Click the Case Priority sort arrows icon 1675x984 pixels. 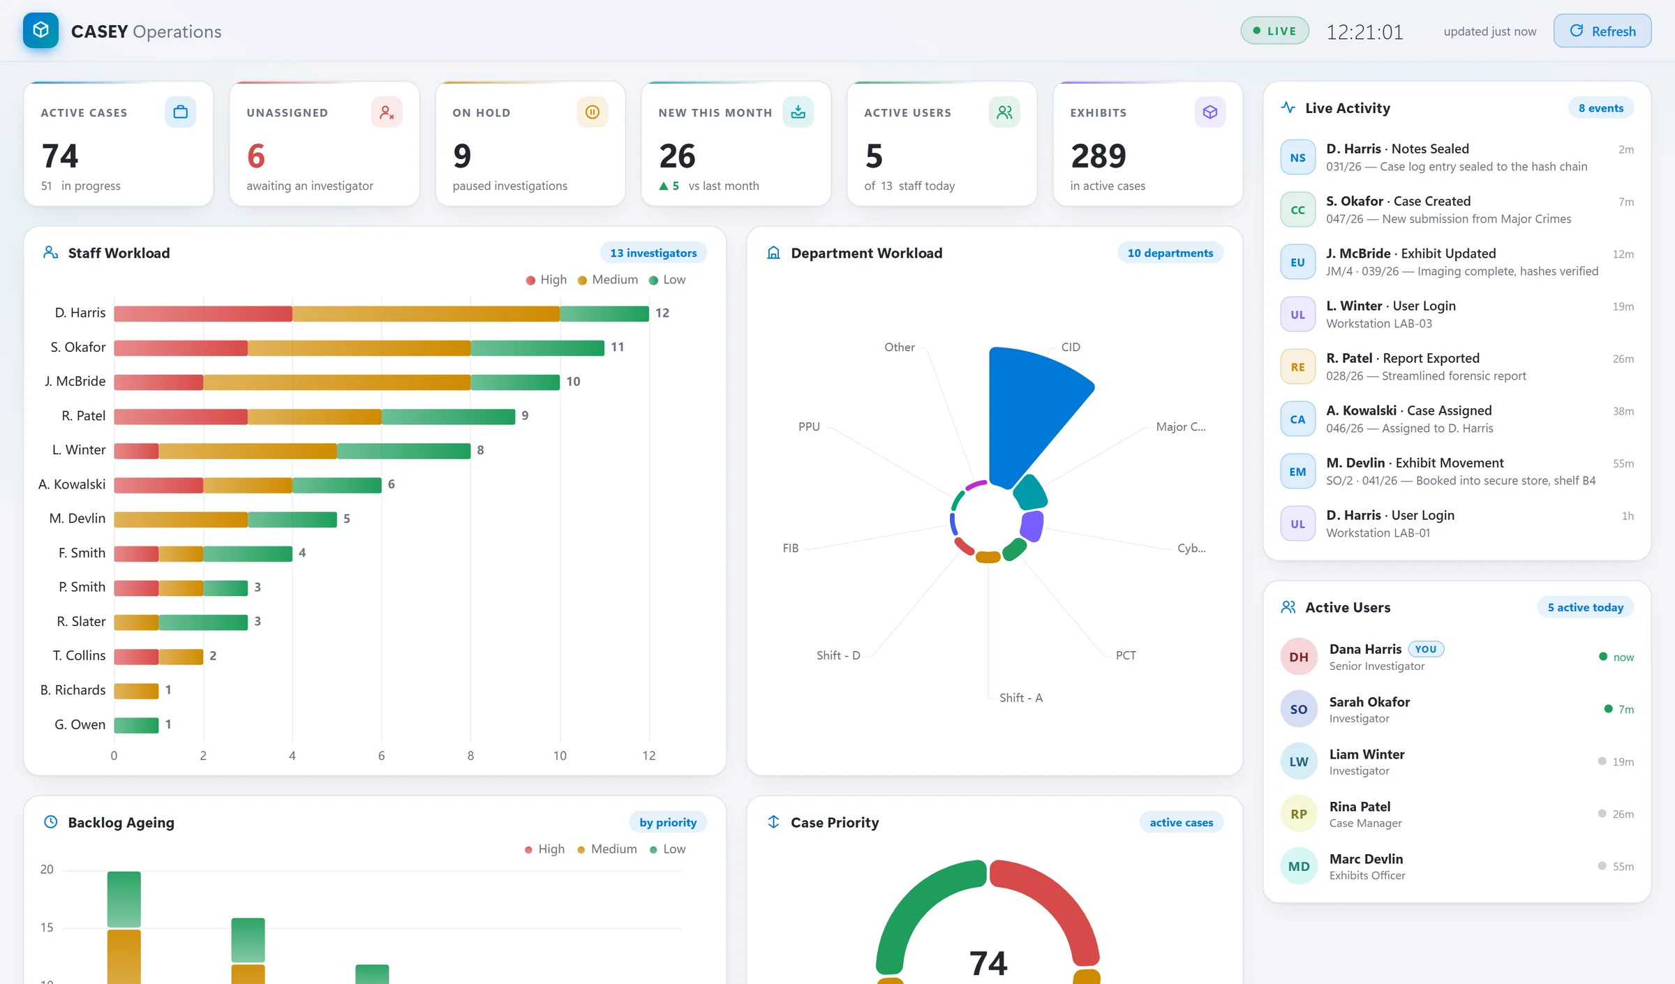tap(773, 822)
